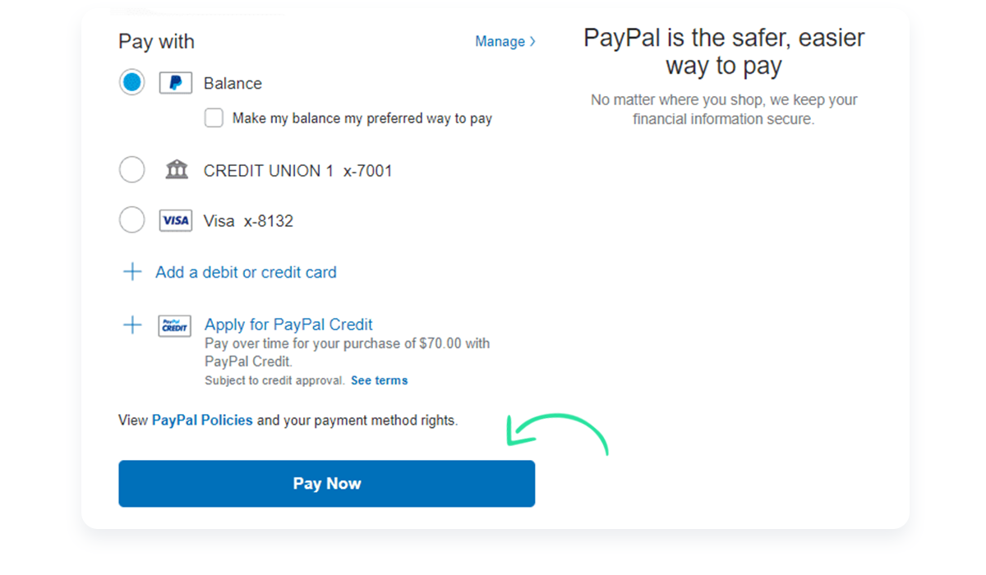
Task: Click the PayPal logo icon beside Balance
Action: [175, 83]
